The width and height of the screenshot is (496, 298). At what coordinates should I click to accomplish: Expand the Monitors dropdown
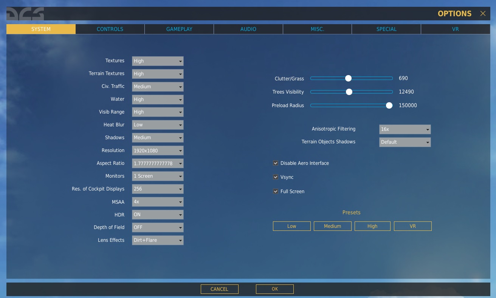click(158, 176)
